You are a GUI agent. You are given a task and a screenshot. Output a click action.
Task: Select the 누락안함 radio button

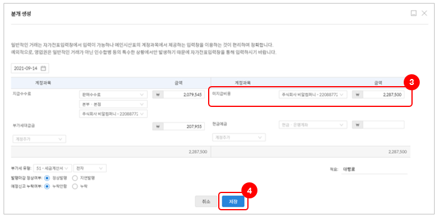pyautogui.click(x=47, y=187)
